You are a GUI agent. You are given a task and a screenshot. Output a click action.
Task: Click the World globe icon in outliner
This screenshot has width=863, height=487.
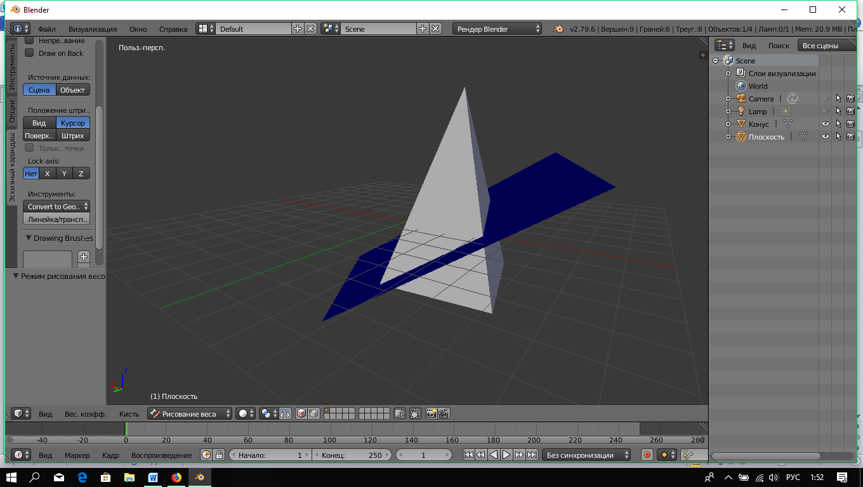click(741, 86)
